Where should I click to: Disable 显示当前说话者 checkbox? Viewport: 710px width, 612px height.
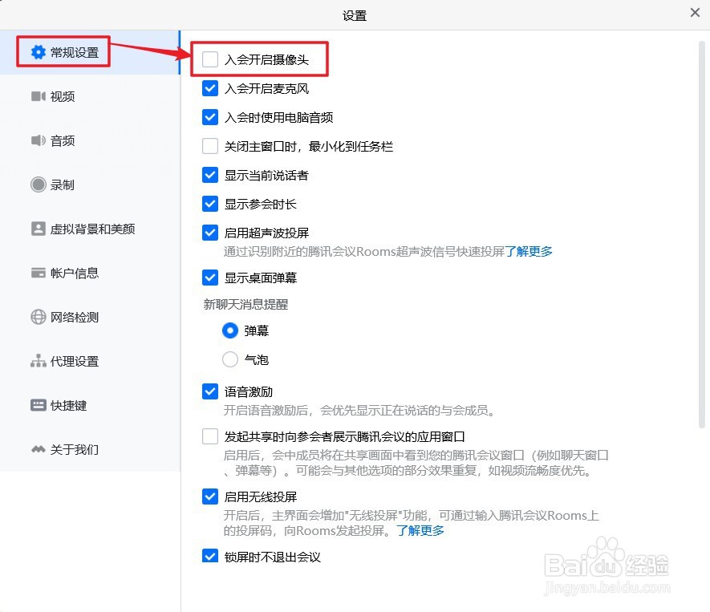(x=210, y=175)
